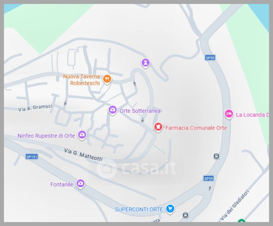Image resolution: width=273 pixels, height=226 pixels.
Task: Select the bus stop icon near SUPERCONTI
Action: [x=186, y=215]
